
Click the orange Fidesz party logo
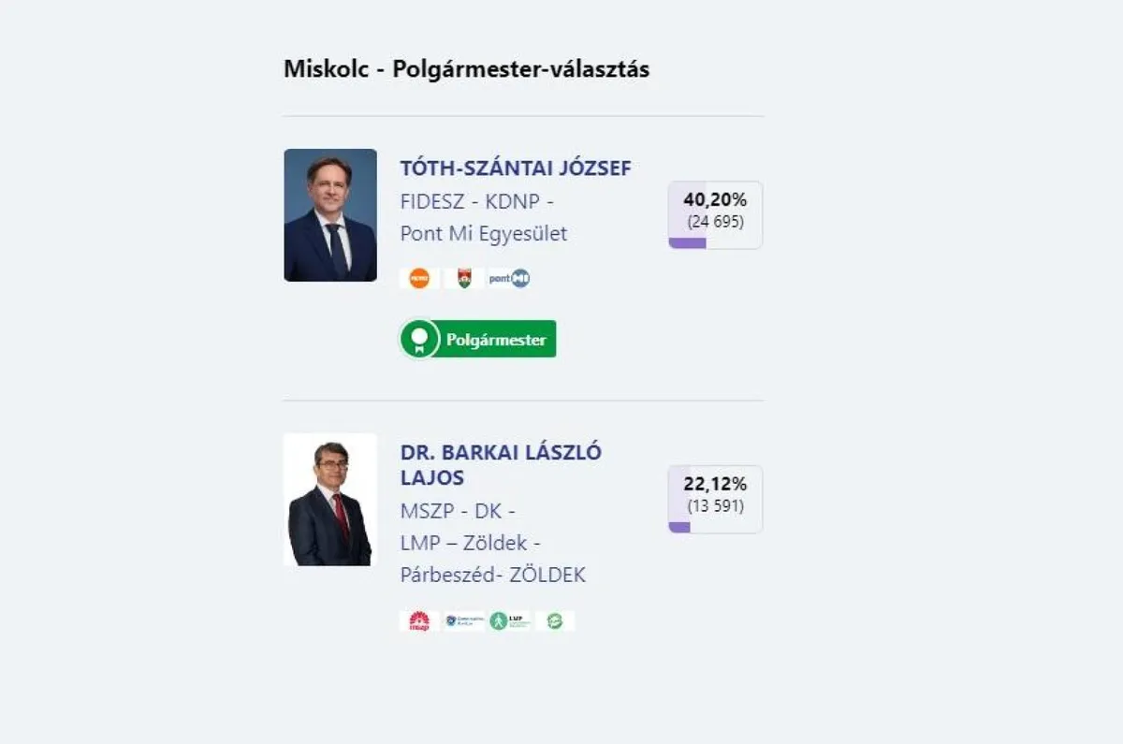pos(419,278)
